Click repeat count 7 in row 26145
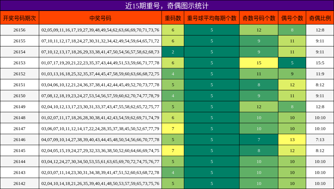Viewport: 334px width, 189px height. [173, 151]
